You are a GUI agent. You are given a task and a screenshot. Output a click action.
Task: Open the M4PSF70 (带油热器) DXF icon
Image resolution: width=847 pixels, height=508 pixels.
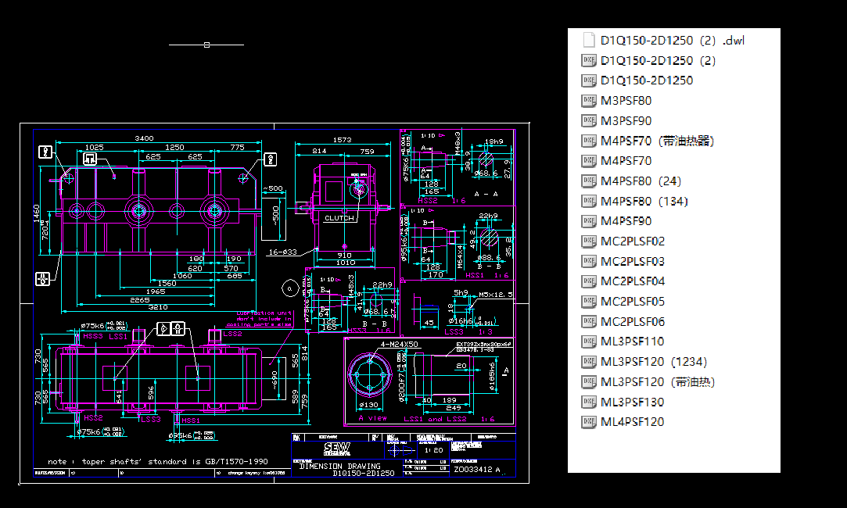(588, 141)
